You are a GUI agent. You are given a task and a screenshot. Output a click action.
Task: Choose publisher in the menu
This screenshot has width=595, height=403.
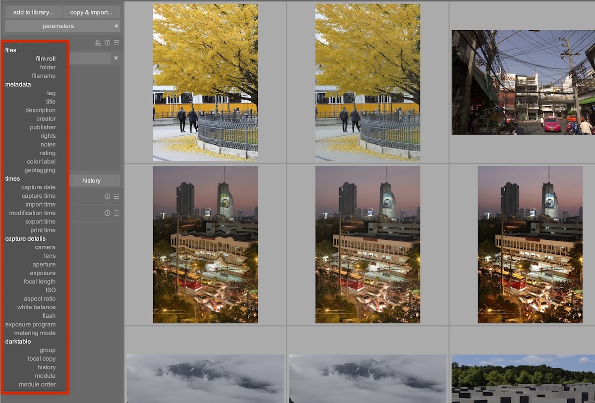(43, 127)
